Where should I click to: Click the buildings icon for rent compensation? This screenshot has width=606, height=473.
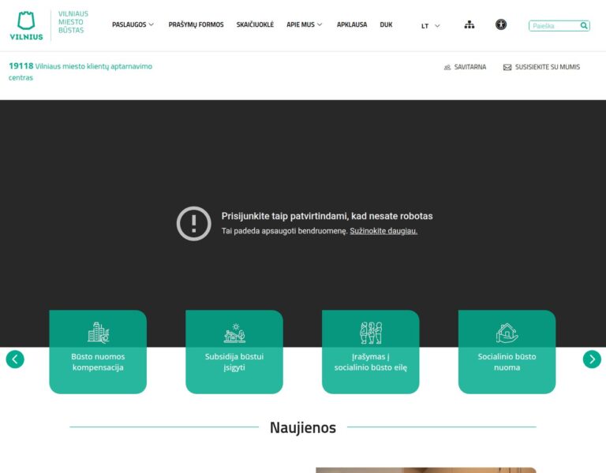pyautogui.click(x=98, y=333)
